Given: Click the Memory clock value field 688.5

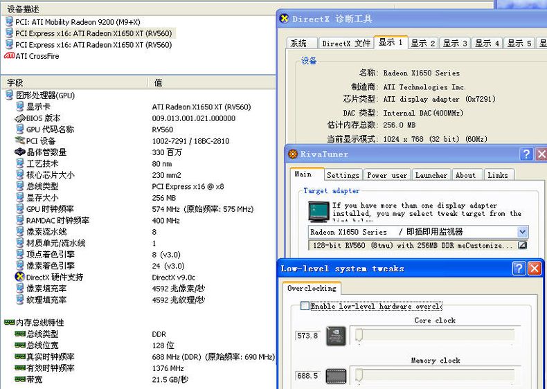Looking at the screenshot, I should pyautogui.click(x=307, y=376).
